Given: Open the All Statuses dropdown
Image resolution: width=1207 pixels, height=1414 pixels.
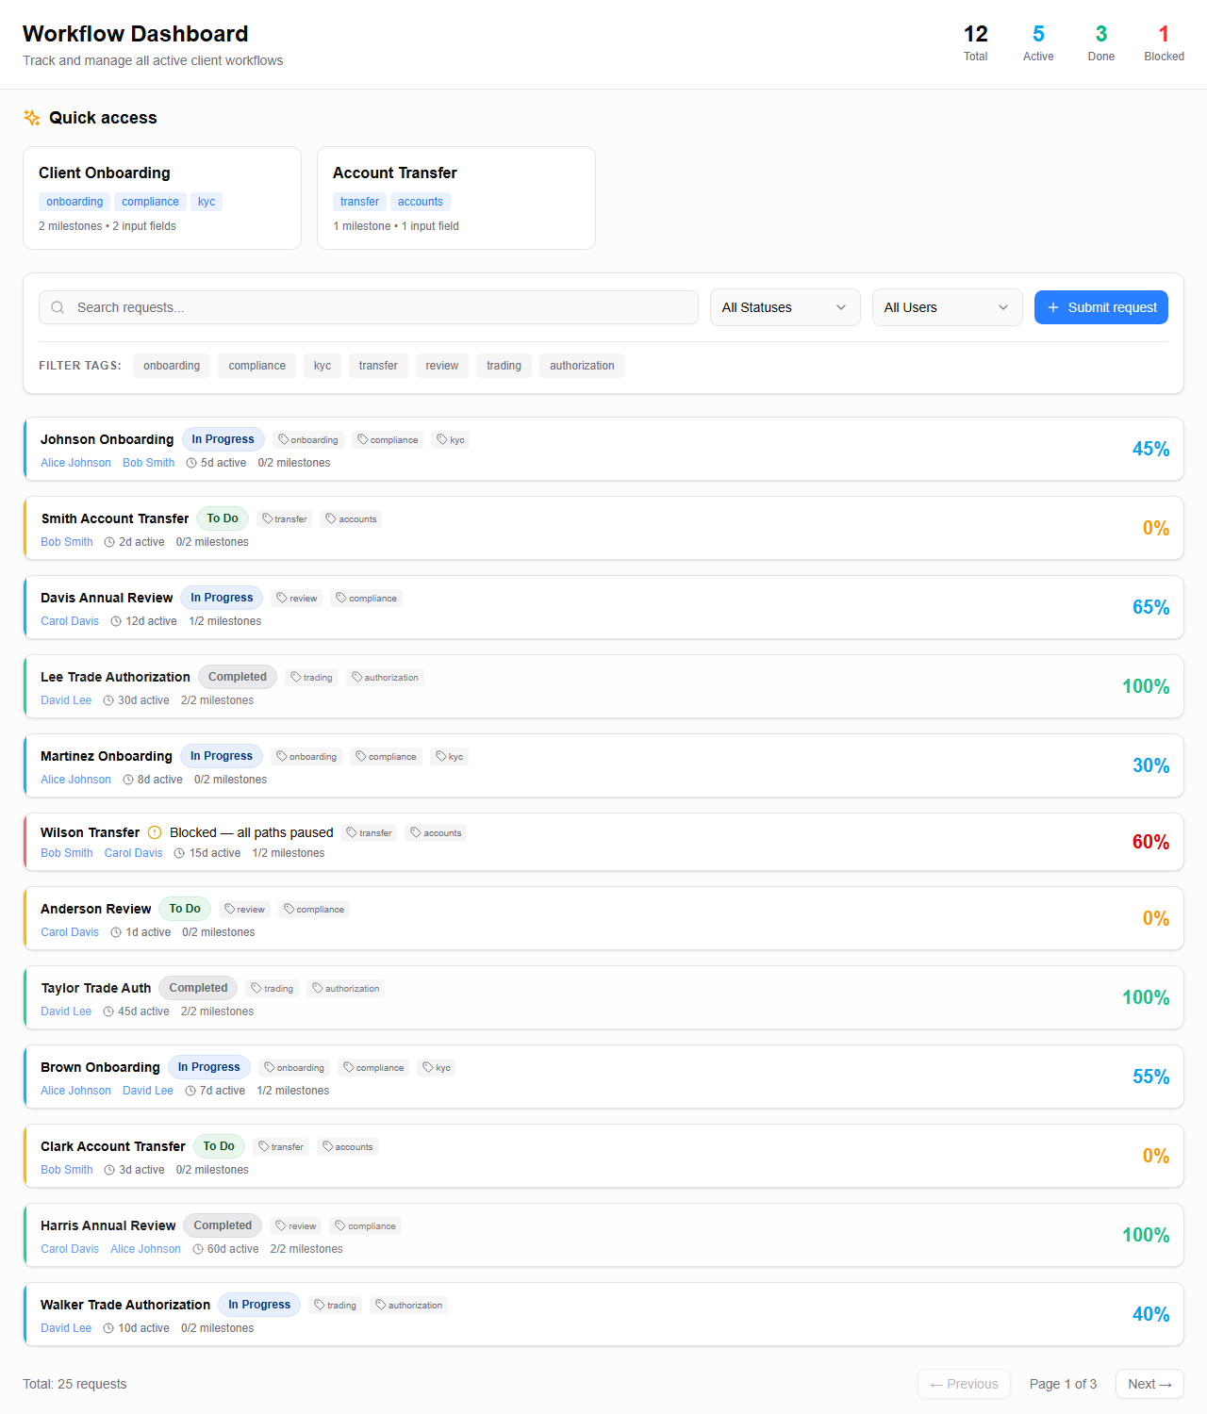Looking at the screenshot, I should tap(785, 307).
